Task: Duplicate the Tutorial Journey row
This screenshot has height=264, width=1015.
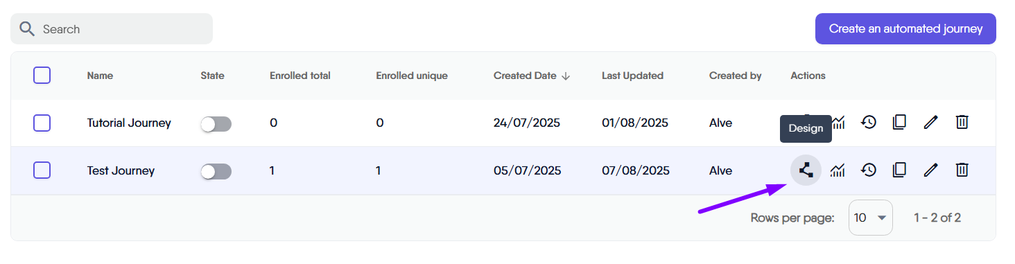Action: point(899,123)
